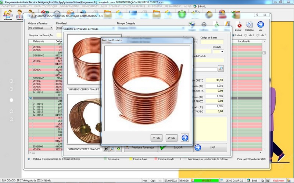Image resolution: width=294 pixels, height=183 pixels.
Task: Select the Lista A radio button
Action: pyautogui.click(x=233, y=35)
